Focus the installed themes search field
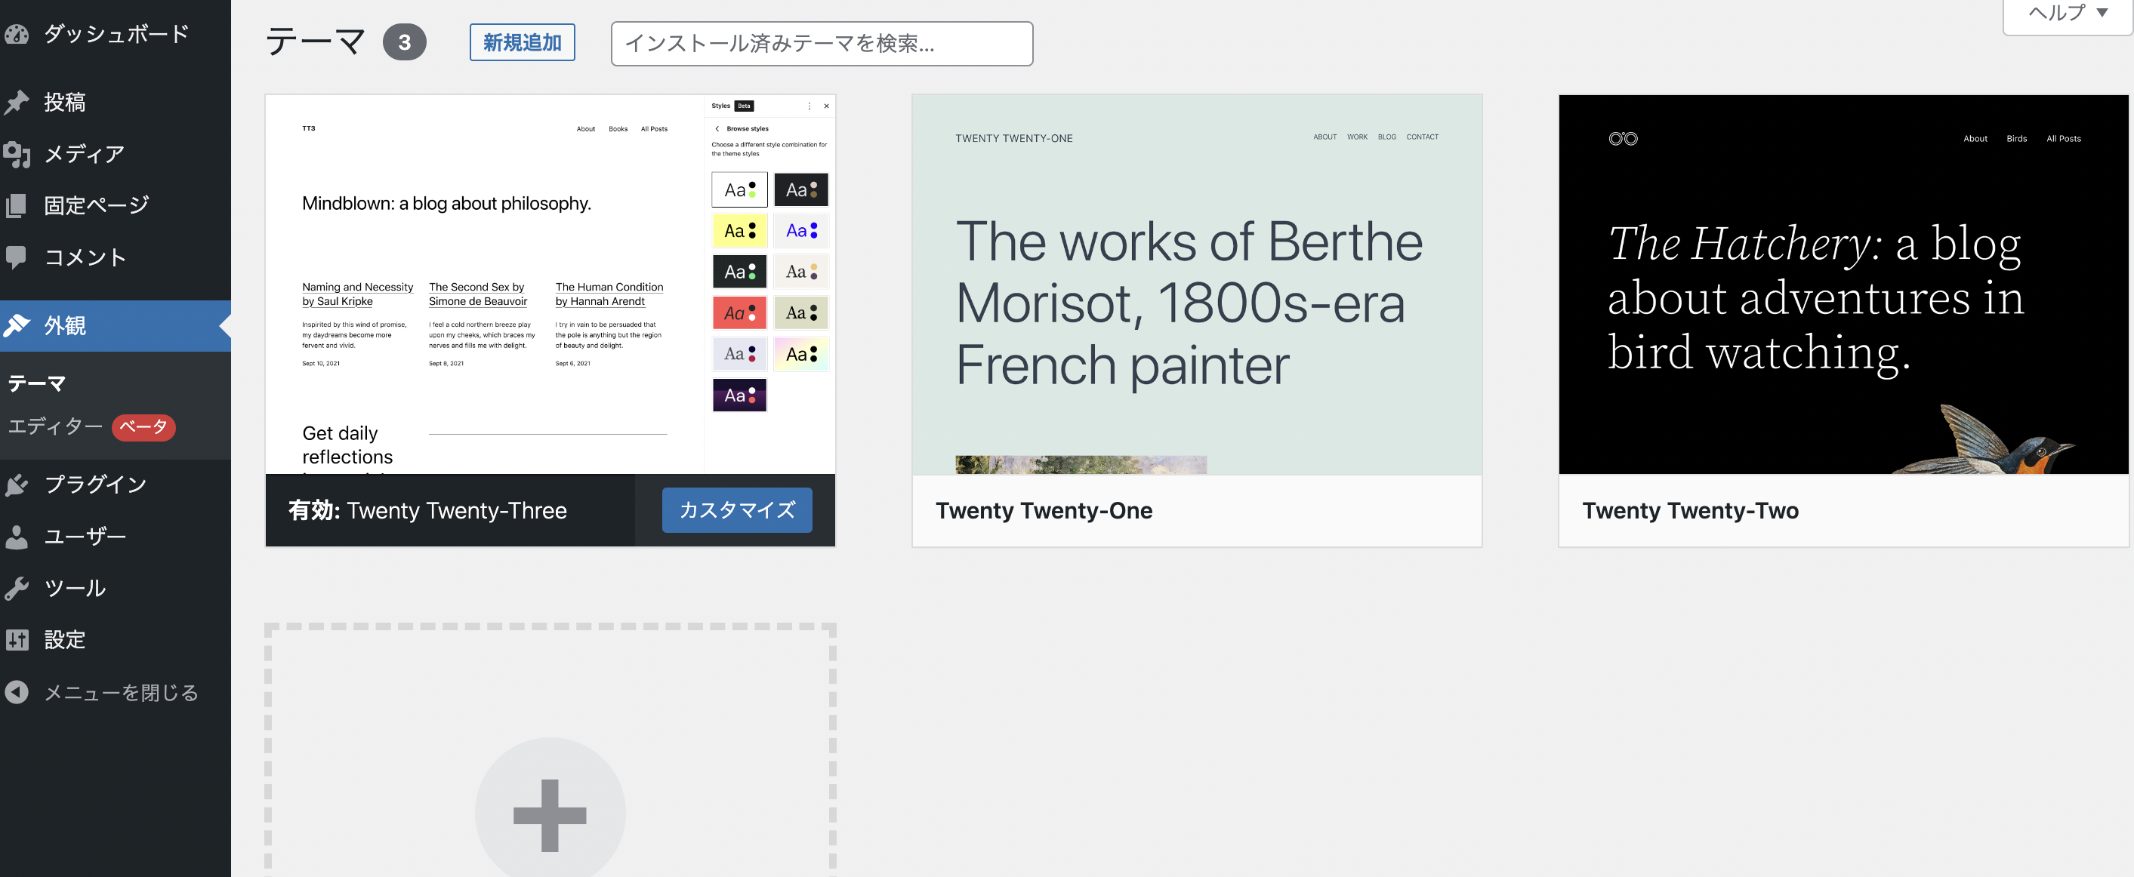The image size is (2134, 877). pos(822,43)
